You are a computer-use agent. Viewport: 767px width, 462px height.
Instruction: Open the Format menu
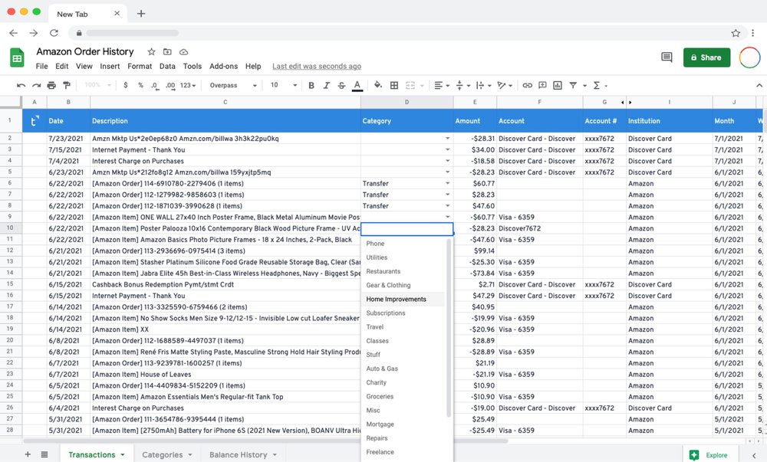click(140, 67)
